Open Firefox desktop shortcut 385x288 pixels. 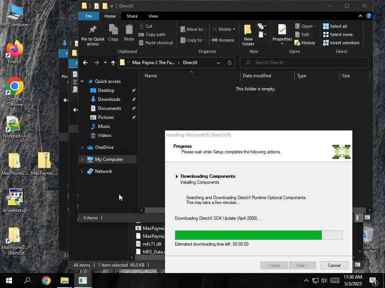pos(14,52)
